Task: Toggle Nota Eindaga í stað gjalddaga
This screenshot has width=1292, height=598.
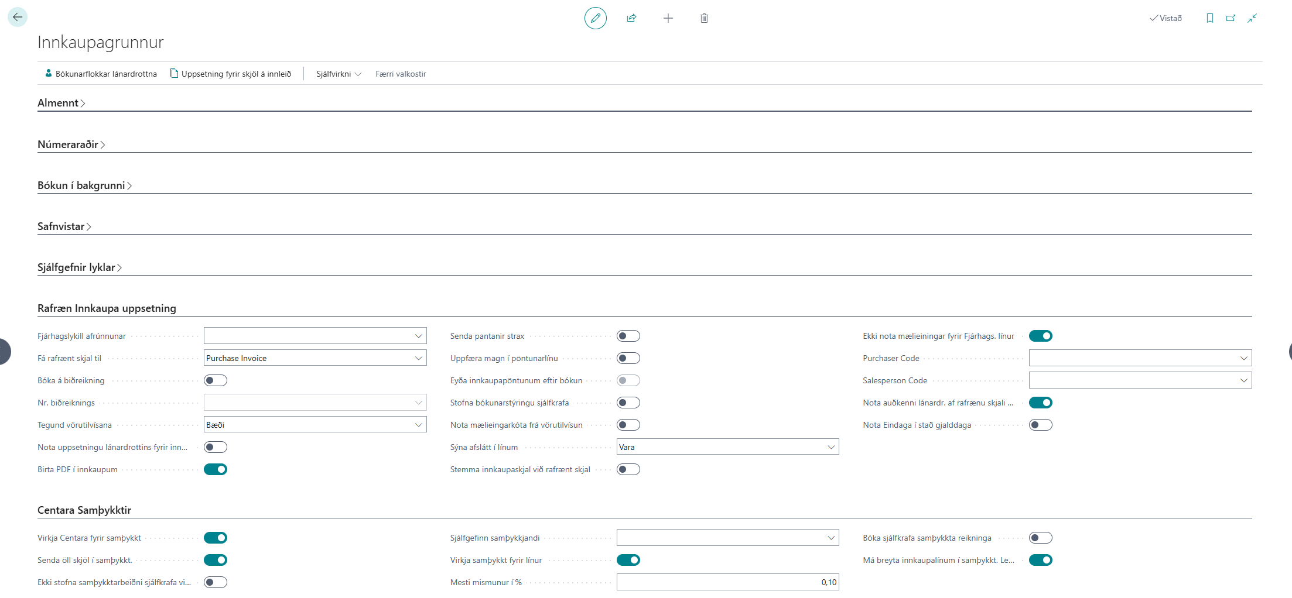Action: tap(1041, 425)
